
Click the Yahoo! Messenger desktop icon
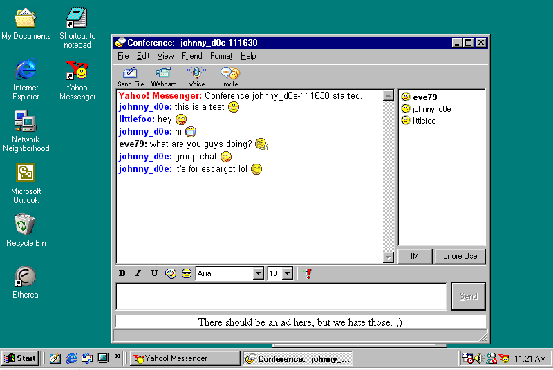(x=77, y=81)
